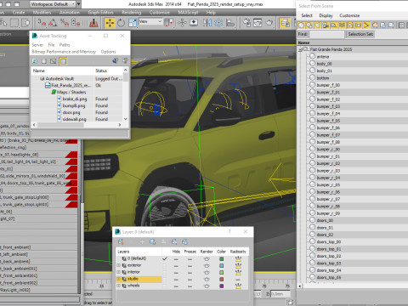Click the Mirror tool icon
Image resolution: width=408 pixels, height=306 pixels.
pyautogui.click(x=207, y=23)
